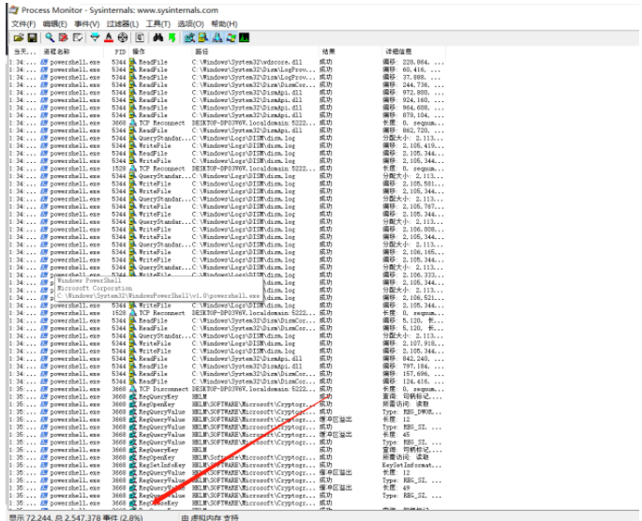Save events using the floppy disk icon
Screen dimensions: 642x521
[33, 37]
